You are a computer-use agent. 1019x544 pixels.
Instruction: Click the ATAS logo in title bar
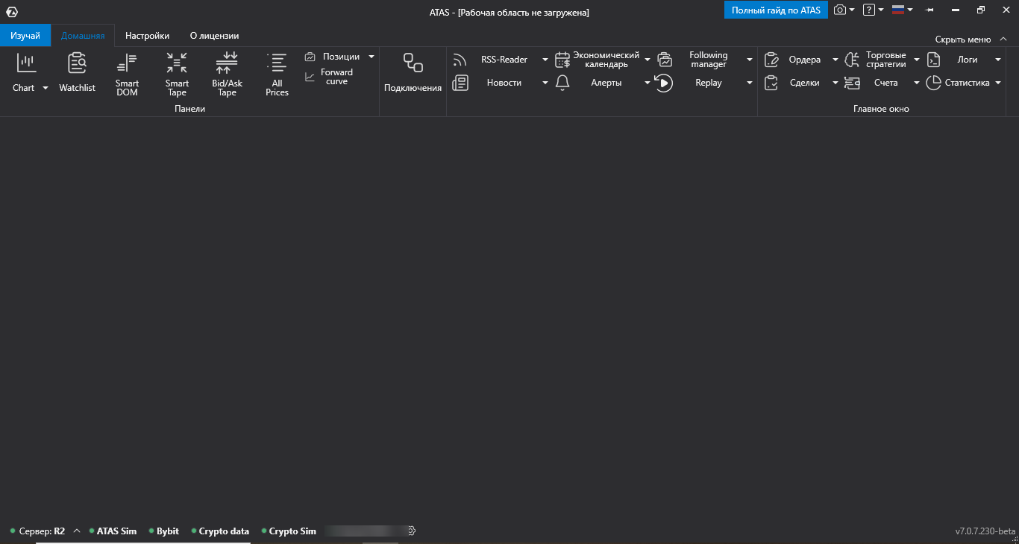tap(12, 12)
